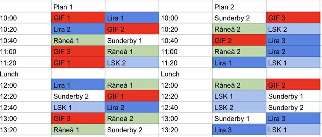Viewport: 322px width, 137px height.
Task: Select Råneå 2 in Plan 1's 13:00 row
Action: pyautogui.click(x=131, y=119)
